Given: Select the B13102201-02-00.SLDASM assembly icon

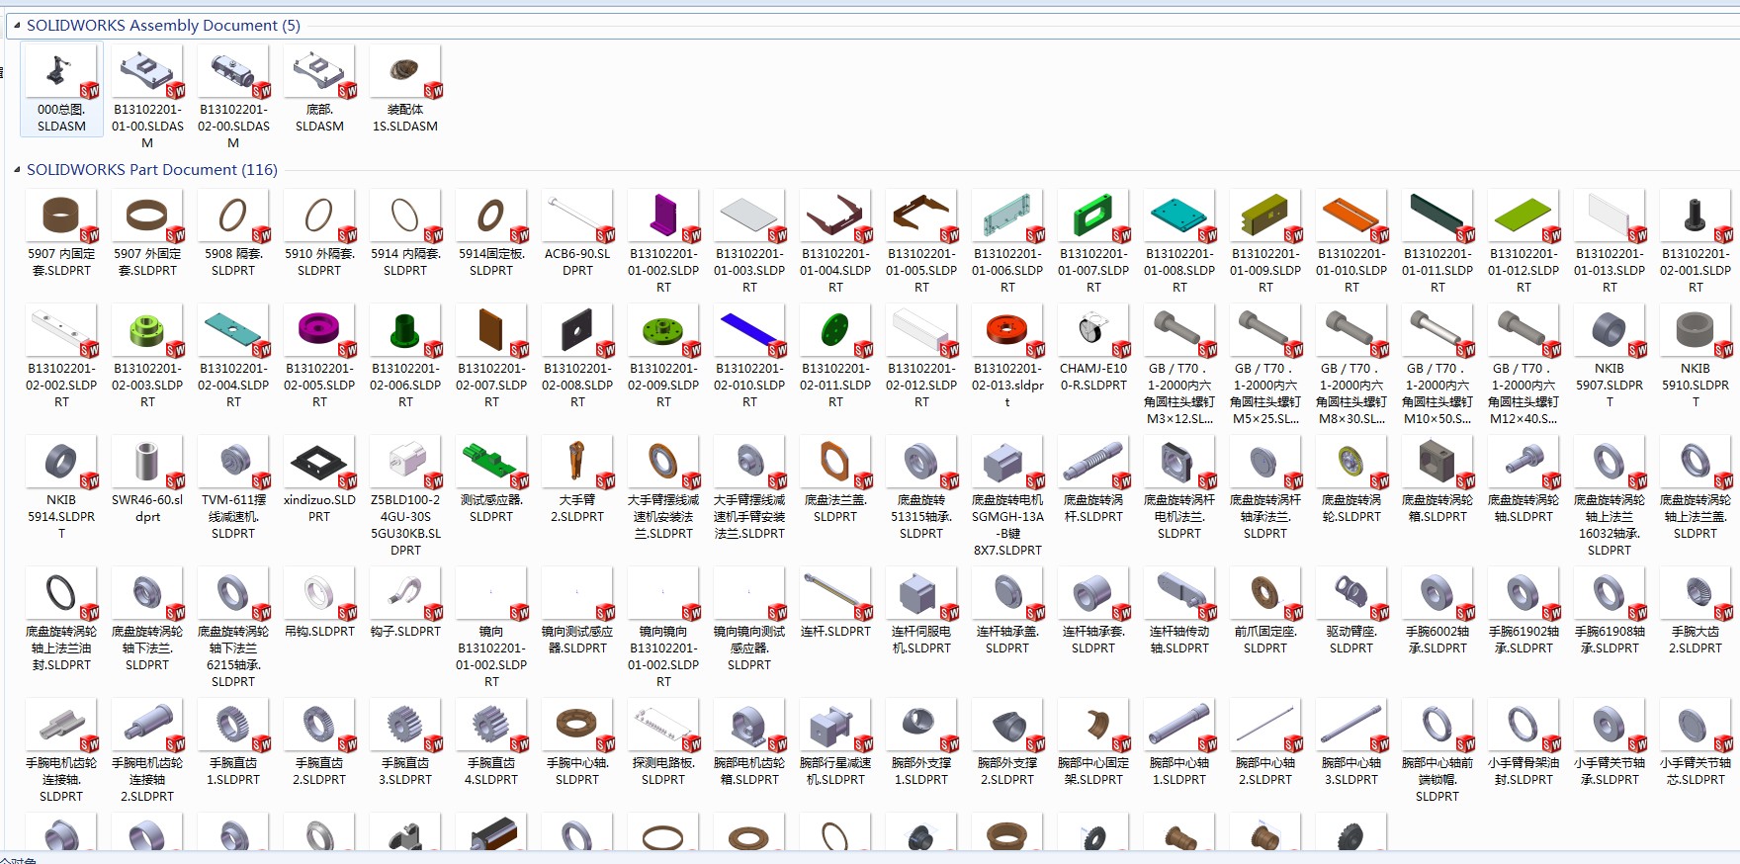Looking at the screenshot, I should tap(233, 72).
